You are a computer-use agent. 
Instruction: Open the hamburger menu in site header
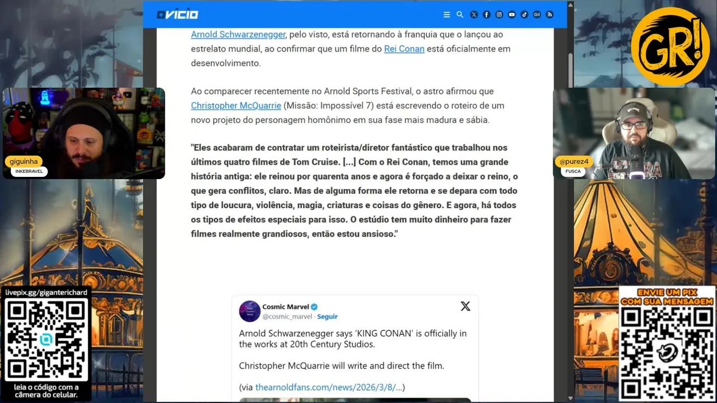click(x=446, y=15)
